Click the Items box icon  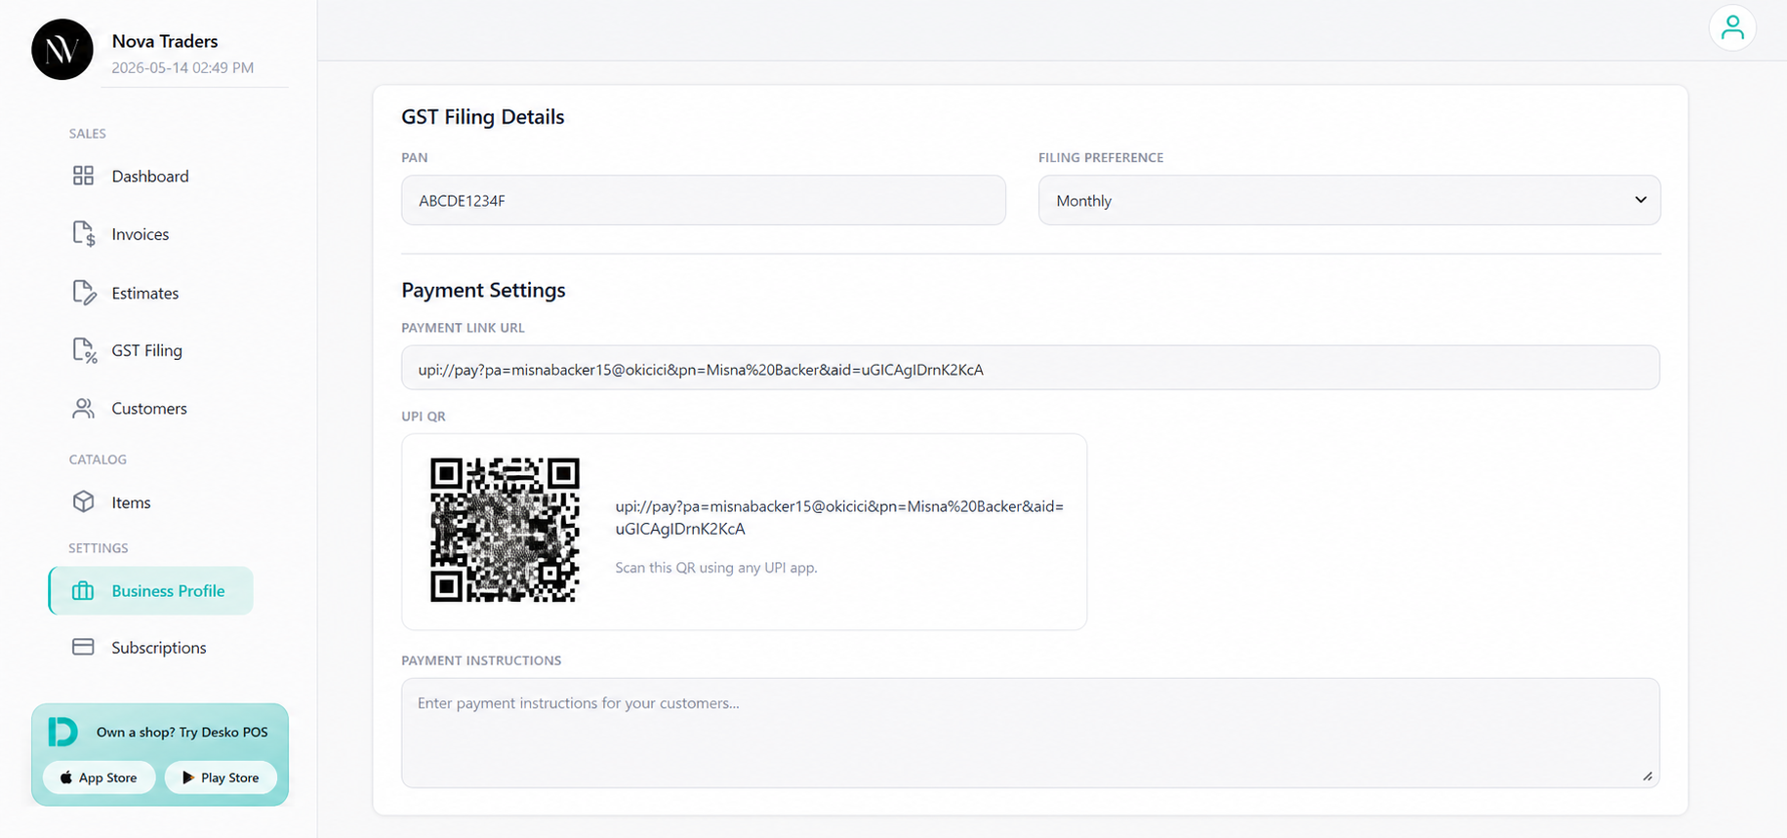(83, 501)
